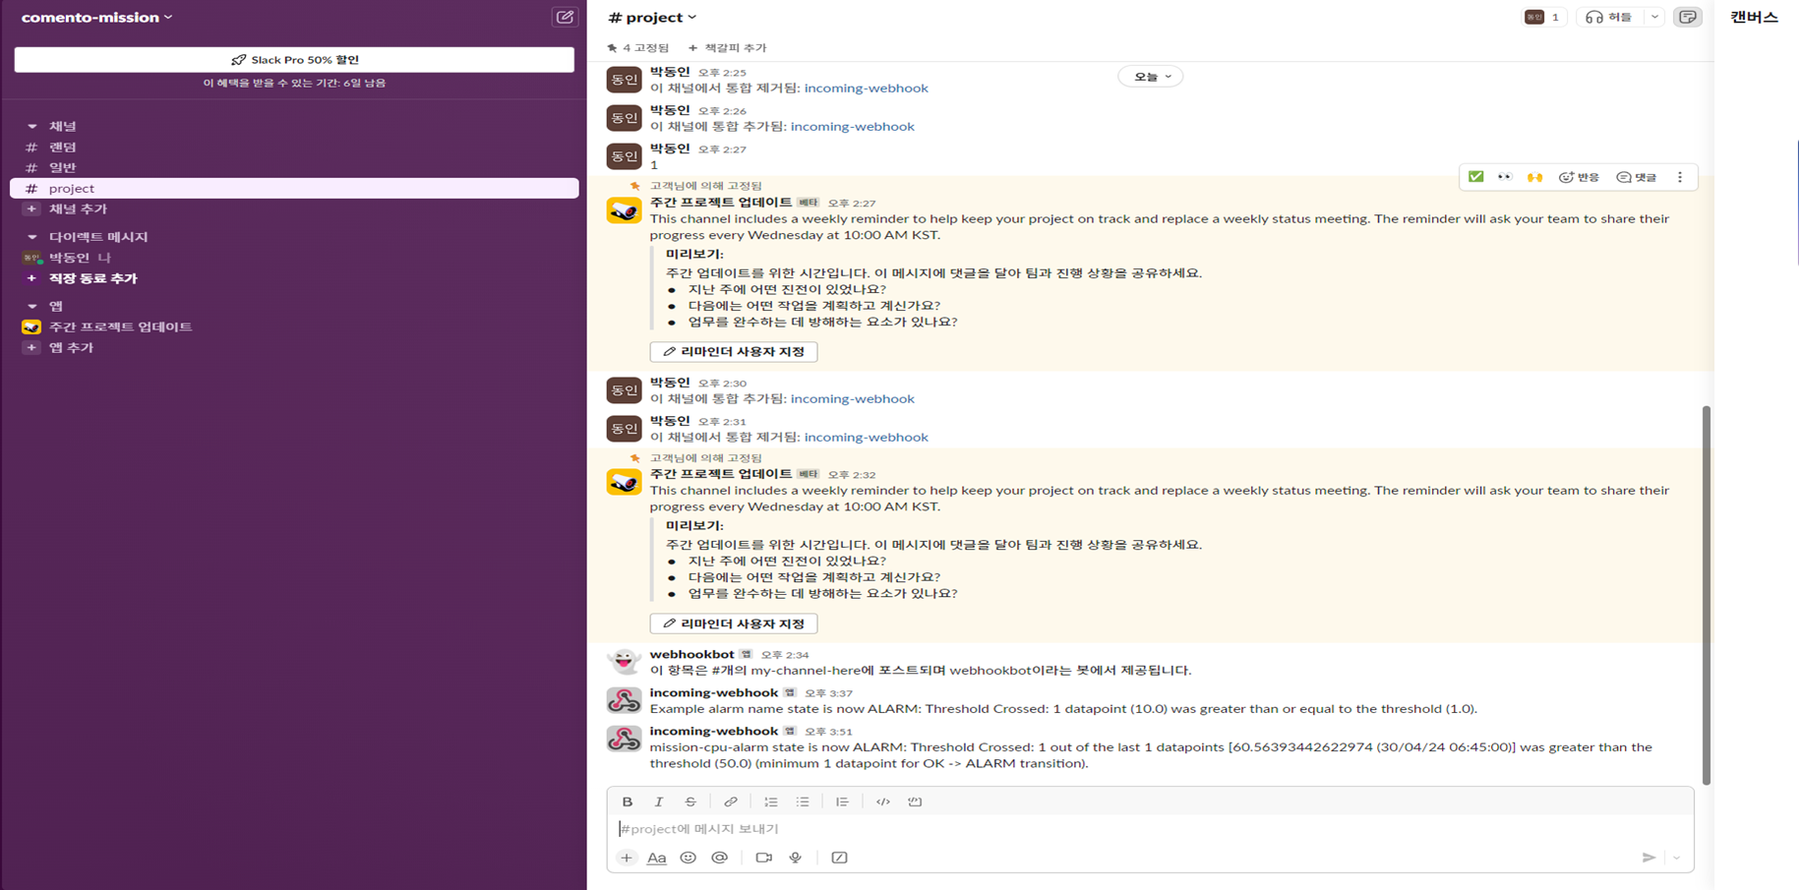1799x890 pixels.
Task: Open the 일반 channel
Action: [294, 167]
